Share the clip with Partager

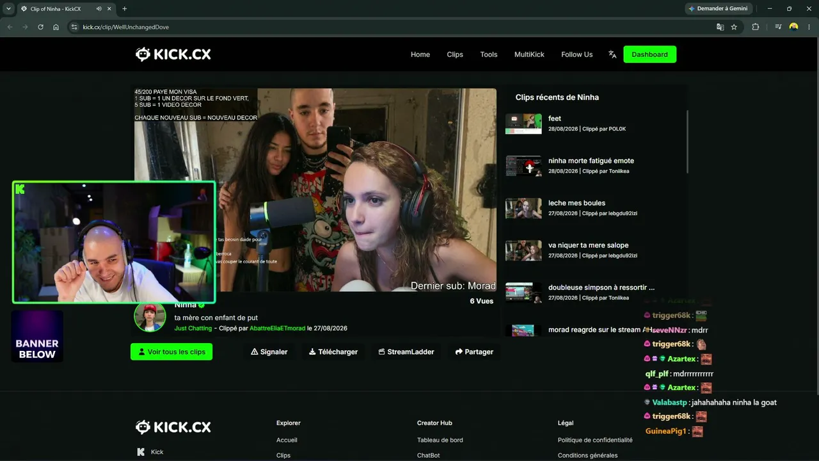coord(474,352)
